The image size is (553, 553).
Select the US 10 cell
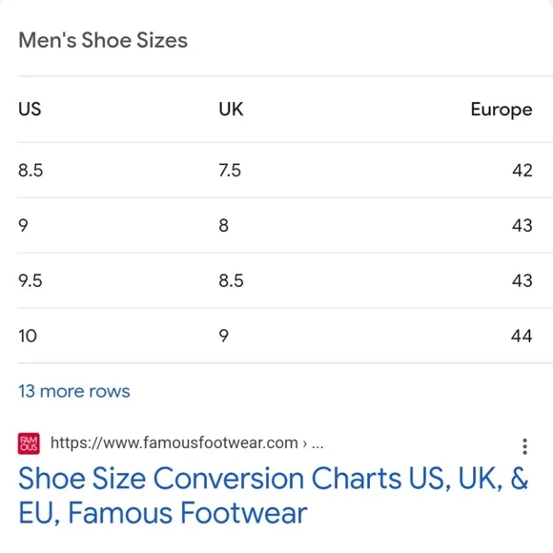tap(28, 336)
